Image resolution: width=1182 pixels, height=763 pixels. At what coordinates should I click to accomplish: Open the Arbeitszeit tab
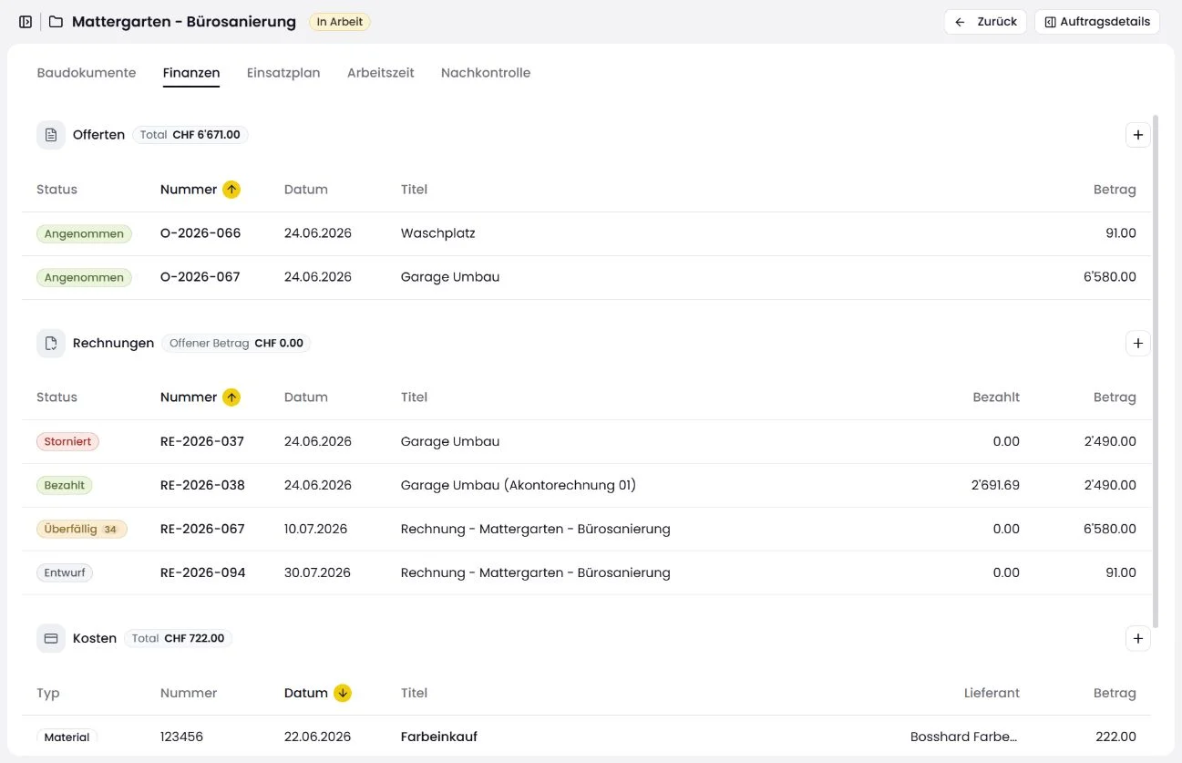381,73
